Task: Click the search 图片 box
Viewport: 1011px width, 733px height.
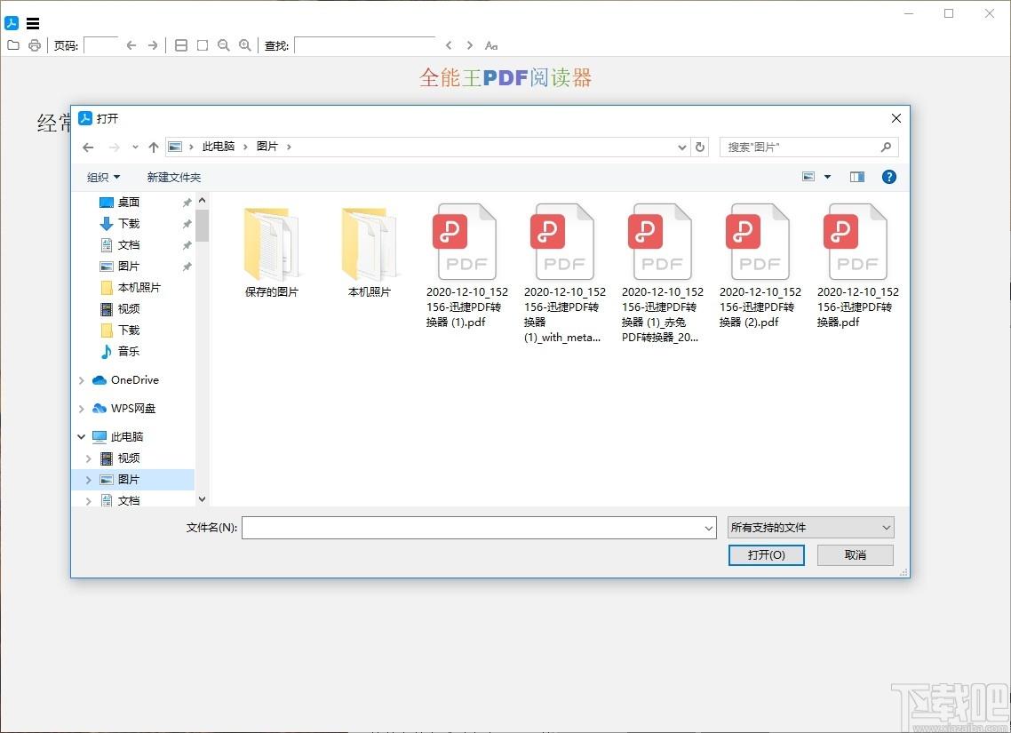Action: pos(808,147)
